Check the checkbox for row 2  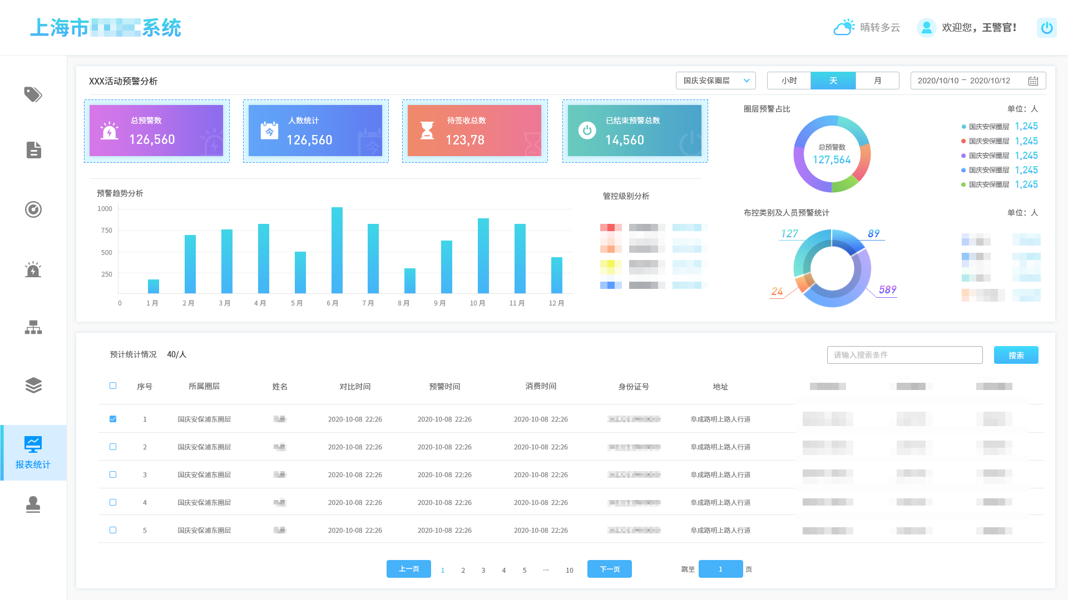pos(113,447)
